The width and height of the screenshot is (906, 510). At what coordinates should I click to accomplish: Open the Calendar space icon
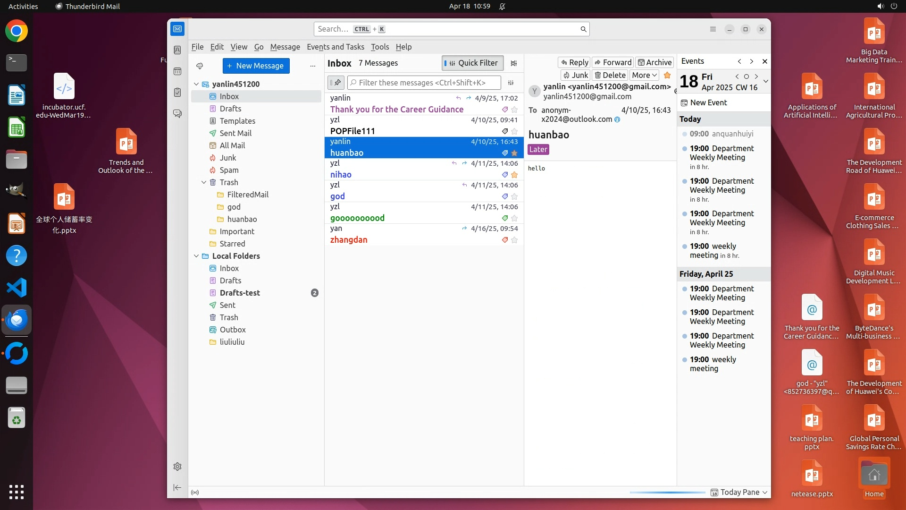click(x=177, y=71)
